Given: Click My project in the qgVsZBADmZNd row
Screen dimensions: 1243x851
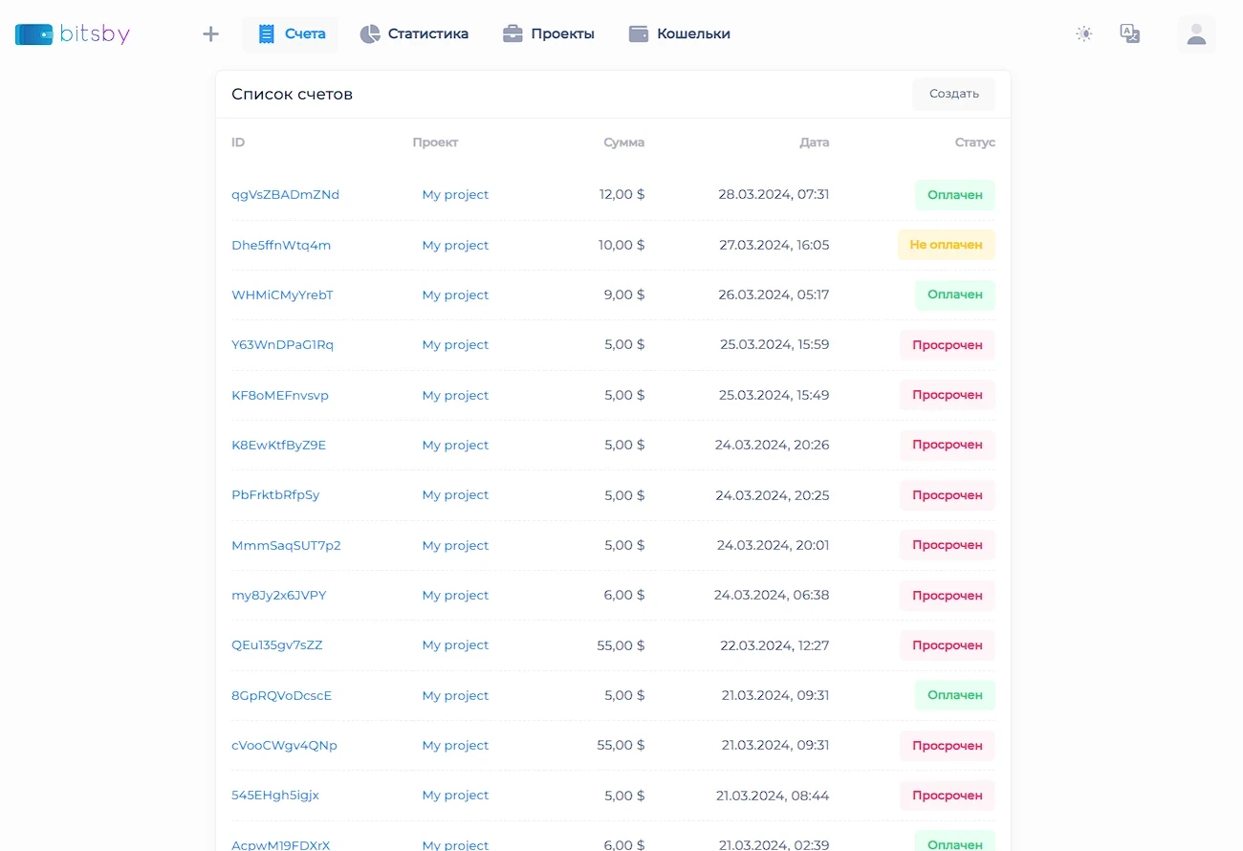Looking at the screenshot, I should pos(455,194).
